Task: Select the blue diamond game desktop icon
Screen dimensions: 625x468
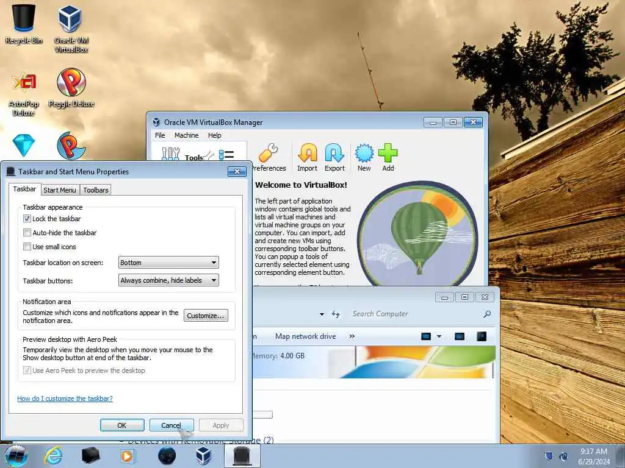Action: (x=24, y=145)
